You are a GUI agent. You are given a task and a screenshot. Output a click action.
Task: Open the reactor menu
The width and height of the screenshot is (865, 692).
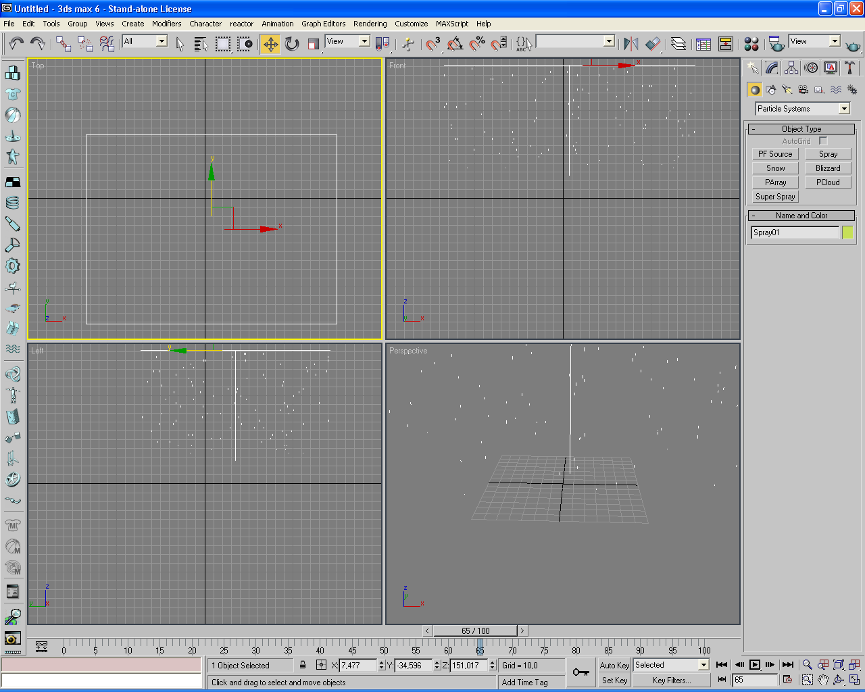click(241, 24)
